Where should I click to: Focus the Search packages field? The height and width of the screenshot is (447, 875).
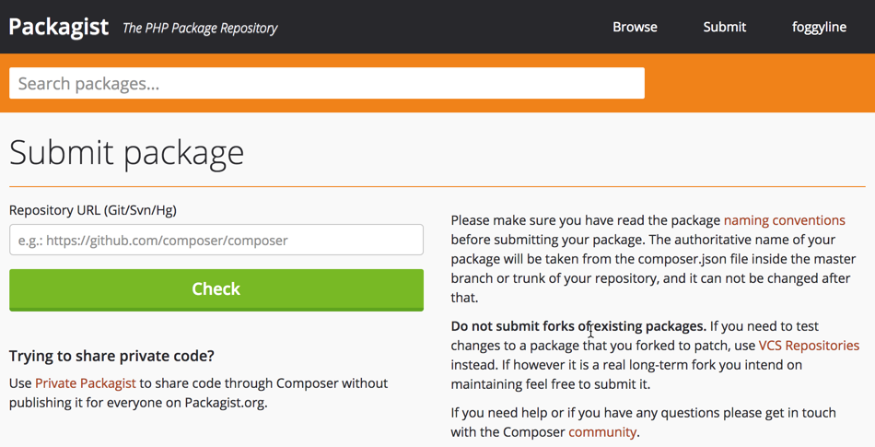click(326, 84)
